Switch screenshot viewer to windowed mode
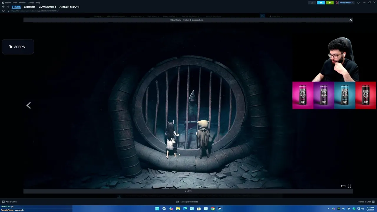 (343, 186)
